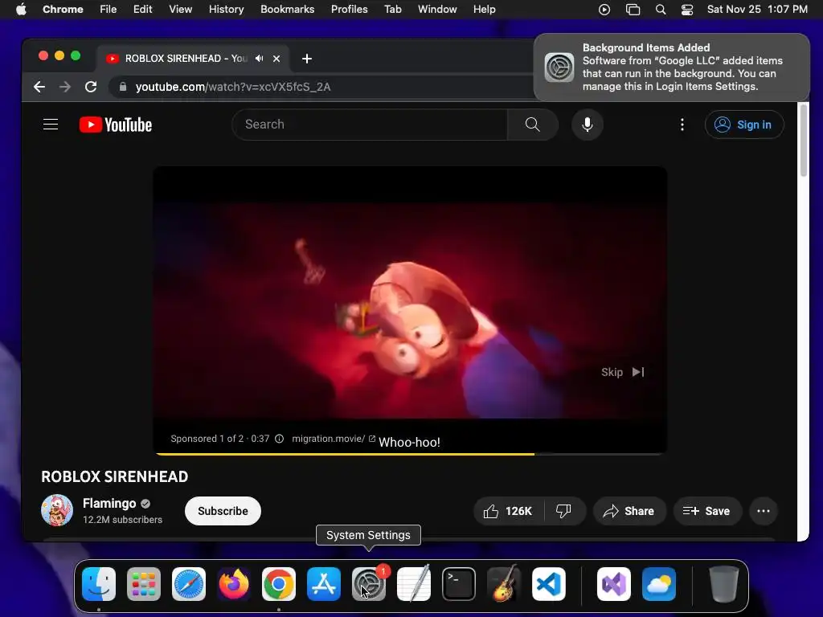Image resolution: width=823 pixels, height=617 pixels.
Task: View site info via the lock icon
Action: tap(123, 87)
